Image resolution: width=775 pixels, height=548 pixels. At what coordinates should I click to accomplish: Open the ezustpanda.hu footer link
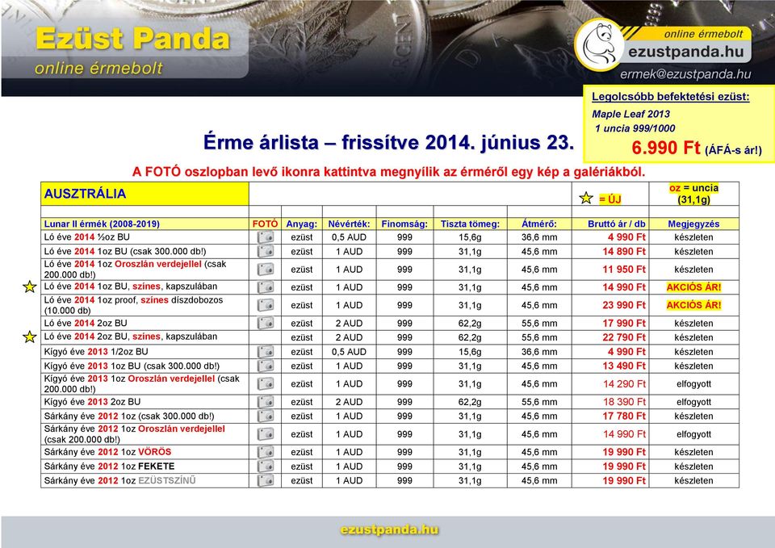(x=389, y=529)
